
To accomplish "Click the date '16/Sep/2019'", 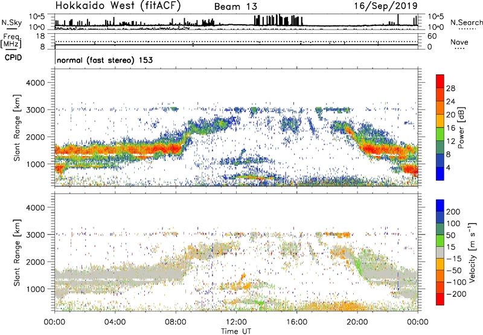I will (386, 6).
